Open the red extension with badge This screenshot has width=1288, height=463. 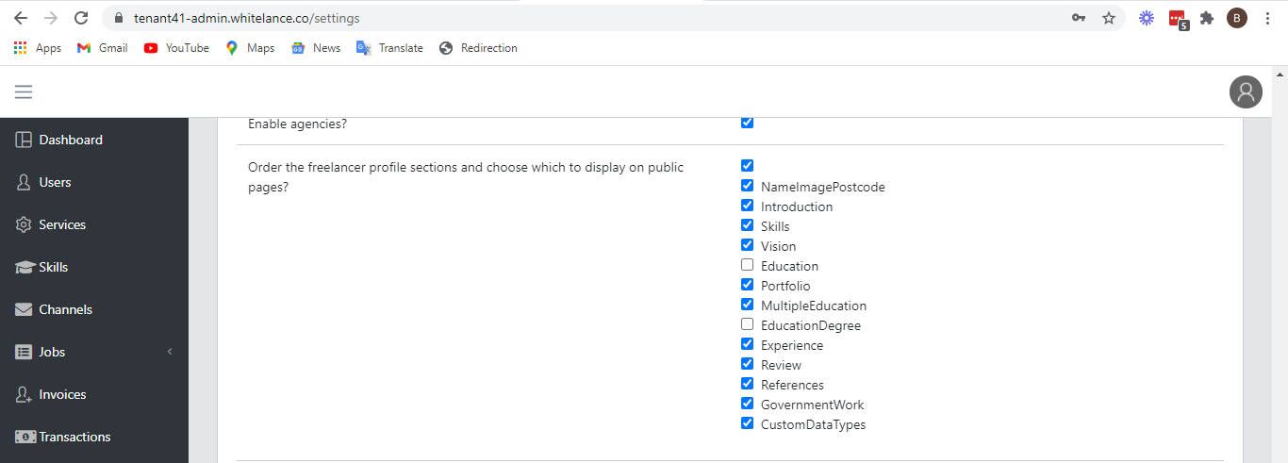click(1178, 19)
